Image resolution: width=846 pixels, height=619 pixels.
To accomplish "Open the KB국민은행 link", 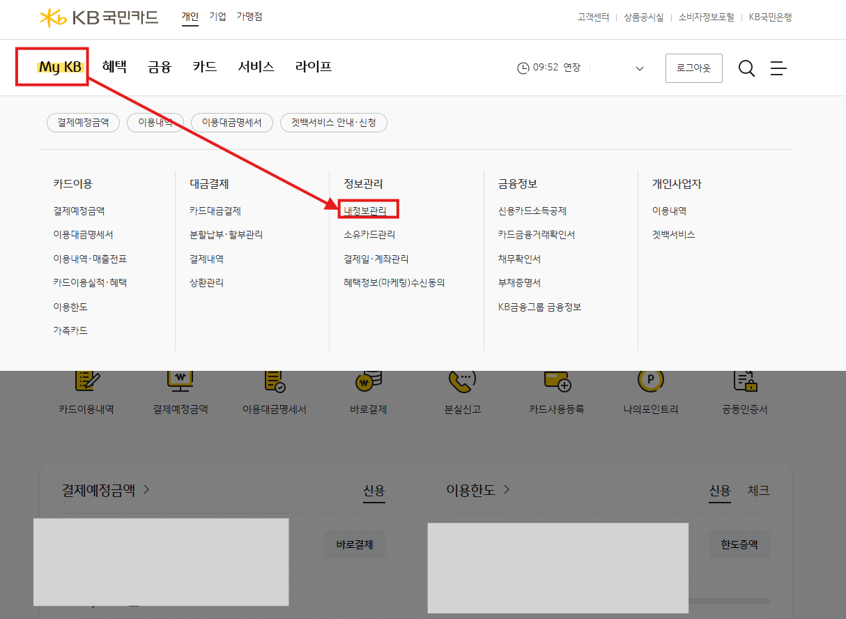I will 771,17.
